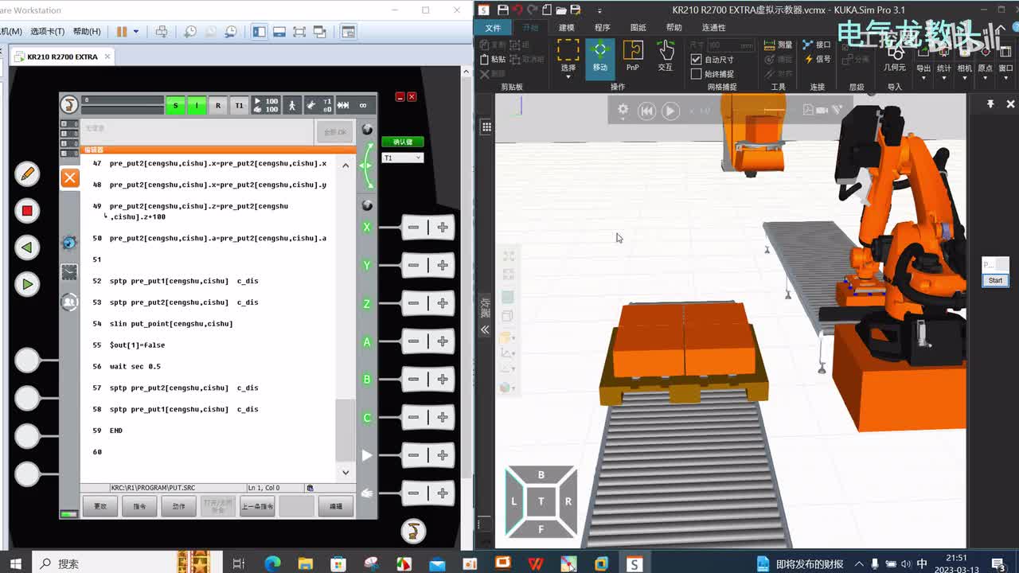Click the green forward-run Start key on pendant
The image size is (1019, 573).
coord(27,284)
